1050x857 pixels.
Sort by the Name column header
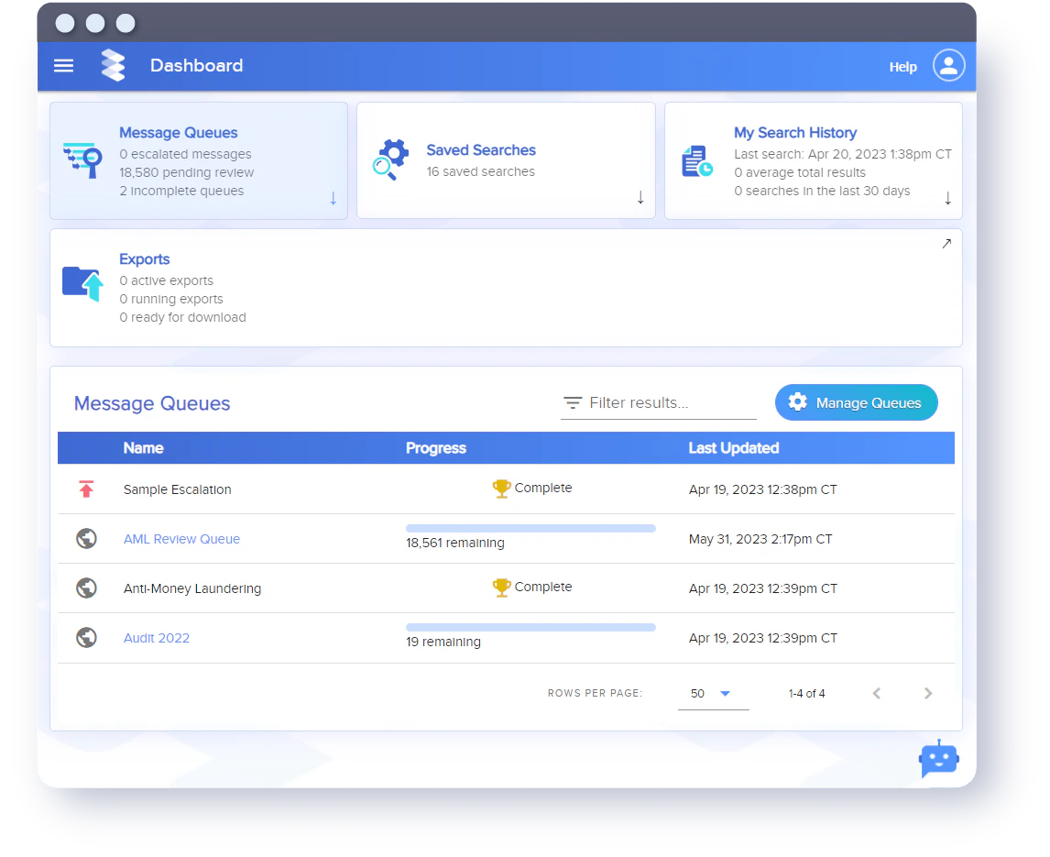coord(143,448)
